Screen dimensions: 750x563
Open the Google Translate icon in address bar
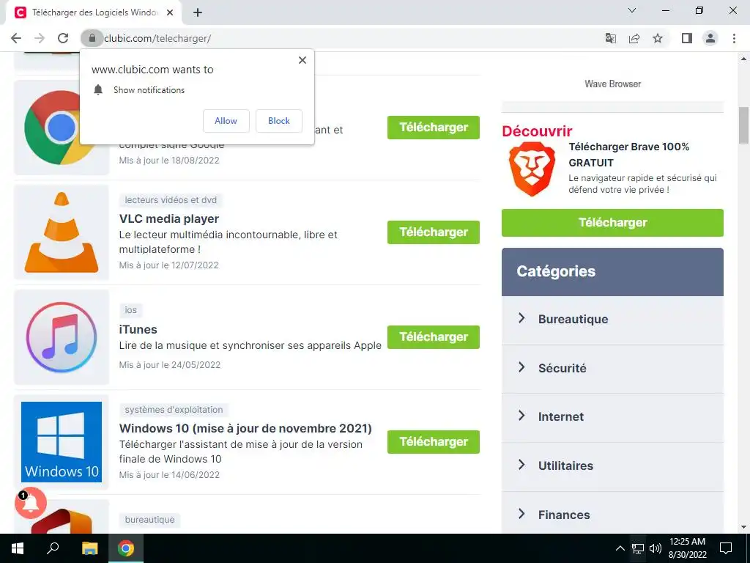pyautogui.click(x=611, y=38)
